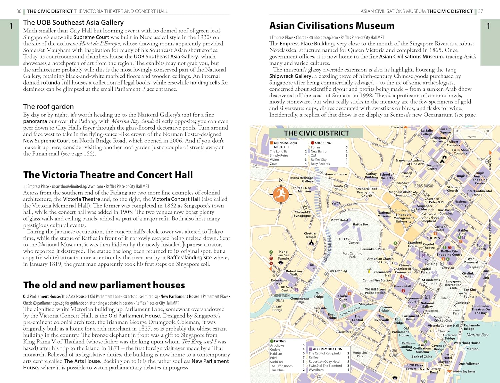Click the orange running-man compass icon

[280, 194]
